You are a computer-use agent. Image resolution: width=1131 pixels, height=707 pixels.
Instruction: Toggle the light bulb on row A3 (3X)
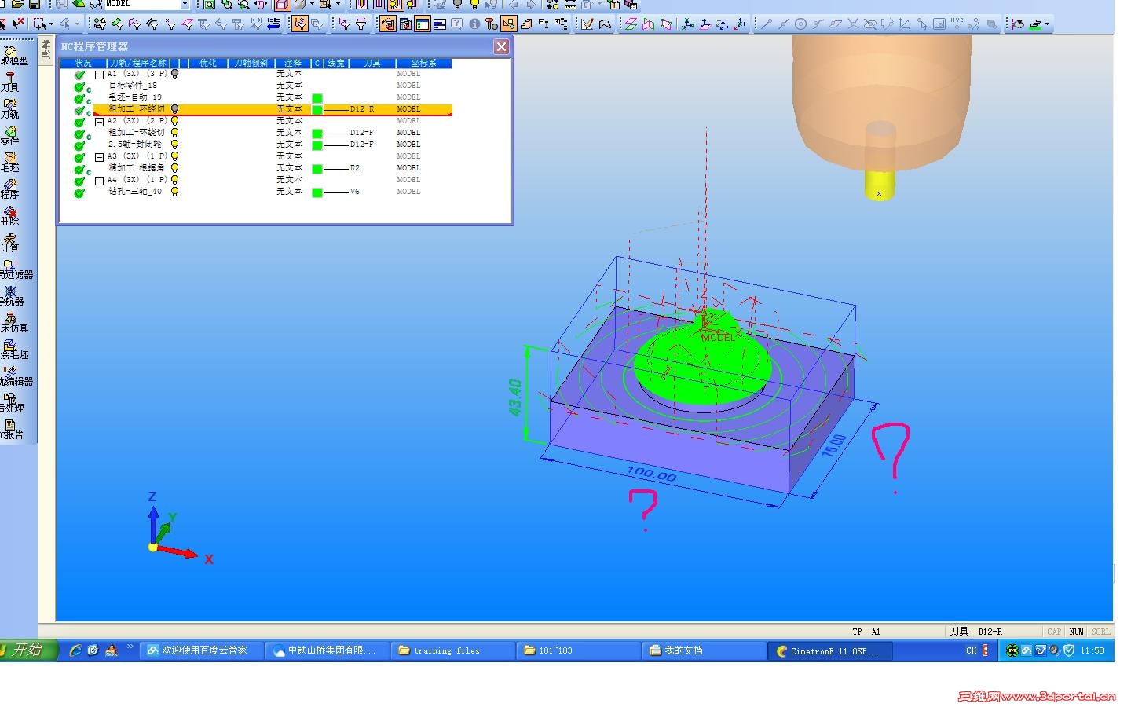click(175, 156)
